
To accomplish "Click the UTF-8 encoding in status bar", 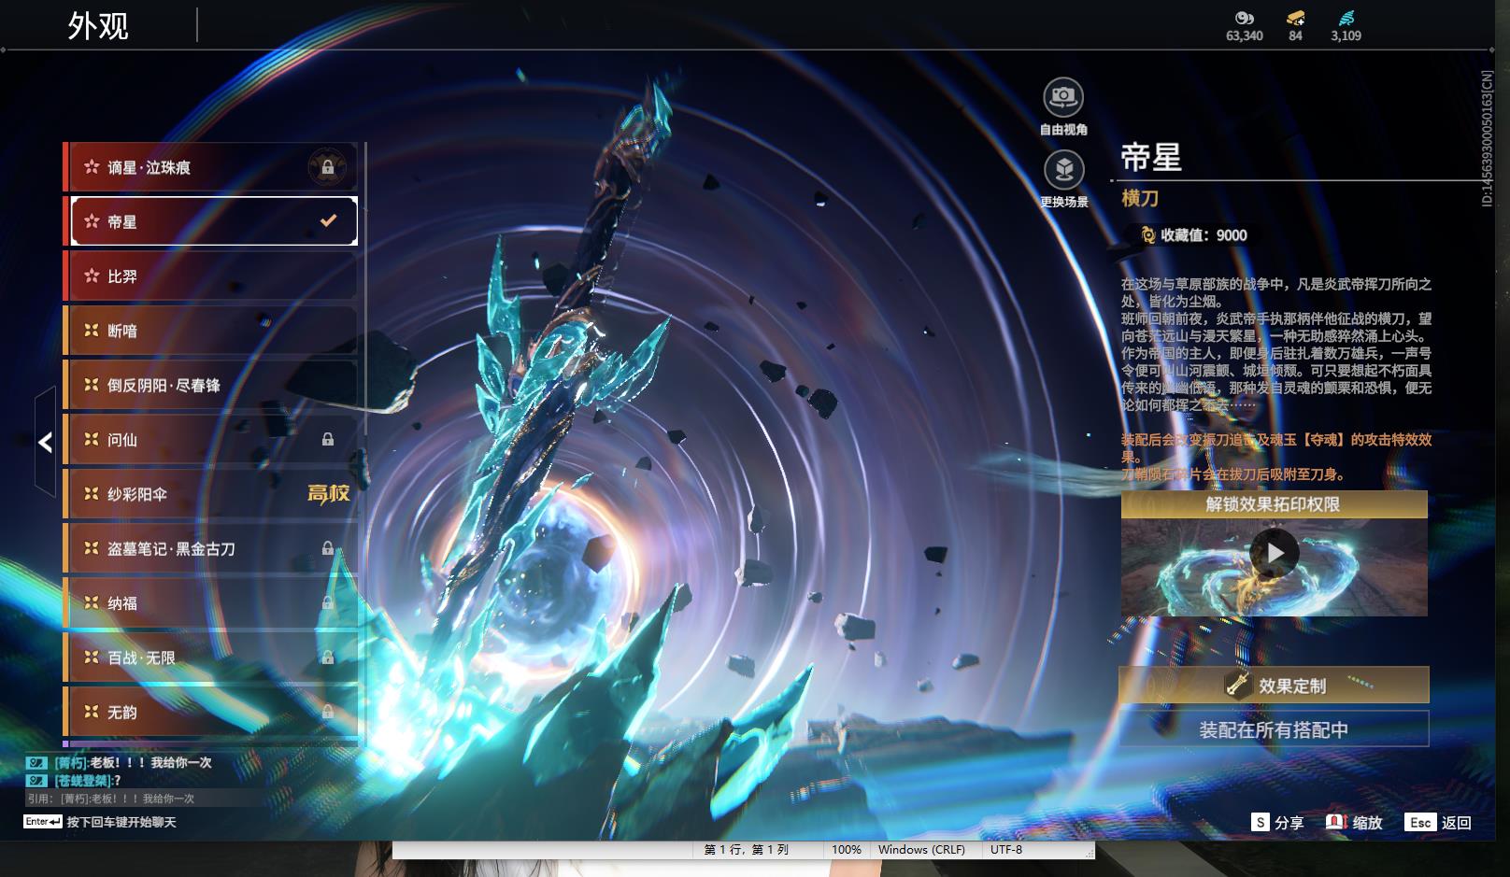I will click(x=1006, y=850).
